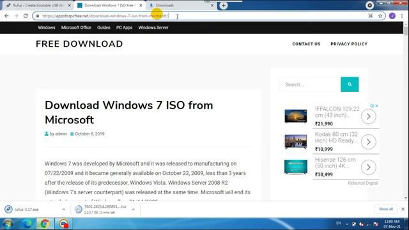
Task: Click the Hisense TV thumbnail
Action: [x=296, y=167]
